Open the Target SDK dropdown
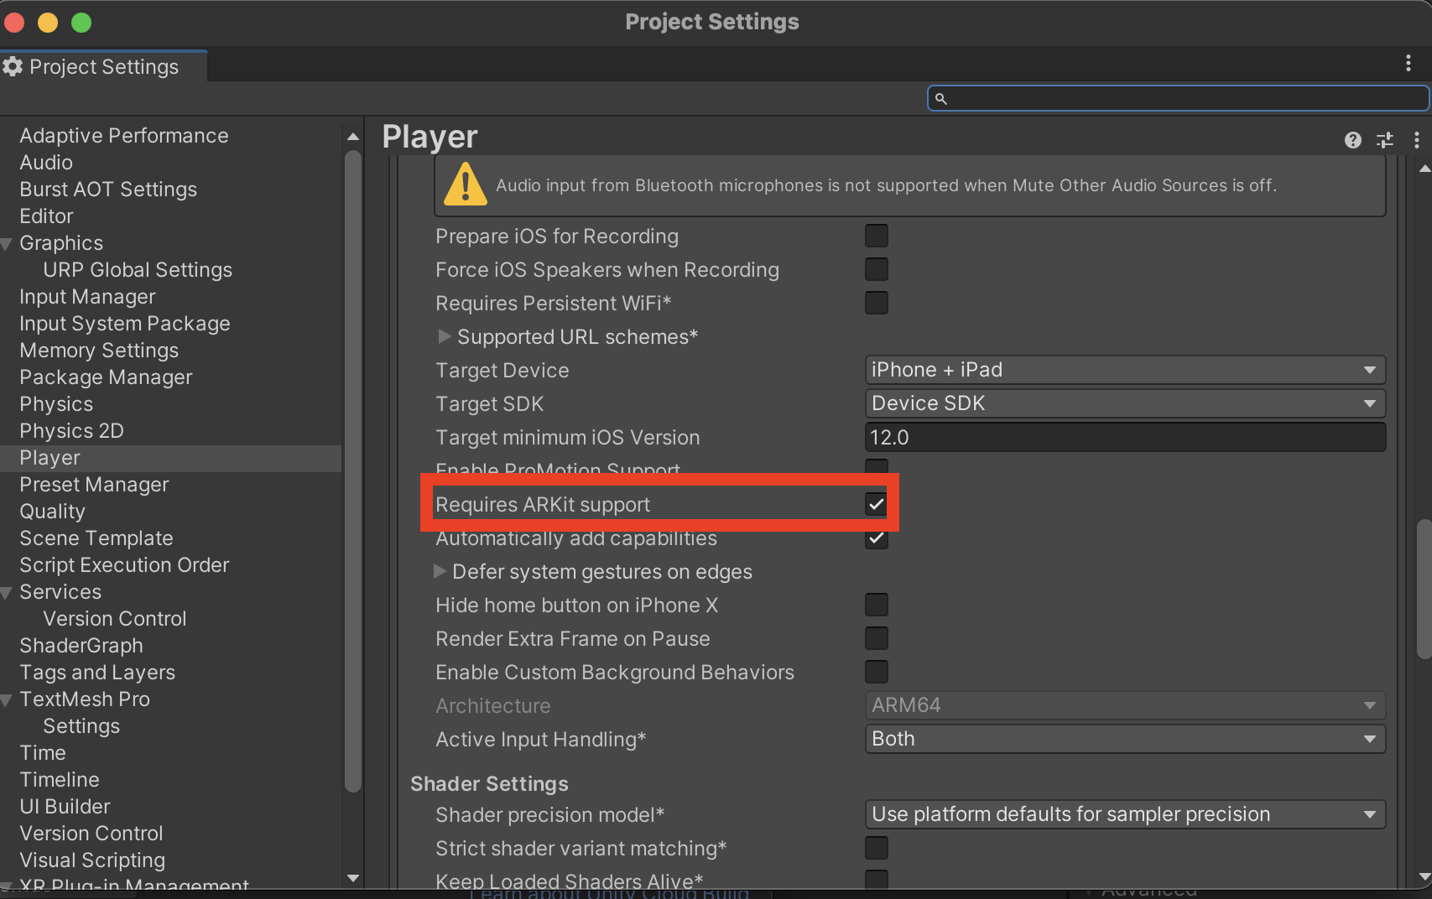This screenshot has width=1432, height=899. click(1125, 403)
